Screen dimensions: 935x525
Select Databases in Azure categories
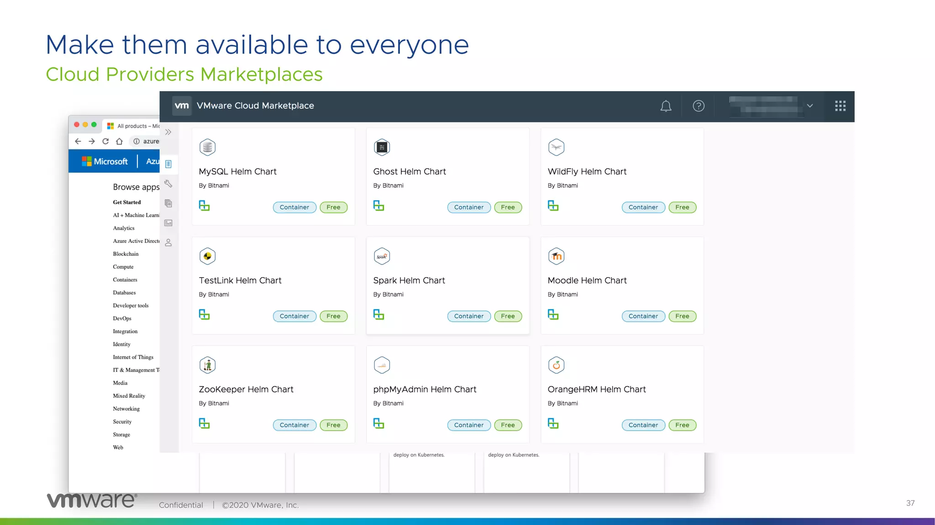coord(124,293)
